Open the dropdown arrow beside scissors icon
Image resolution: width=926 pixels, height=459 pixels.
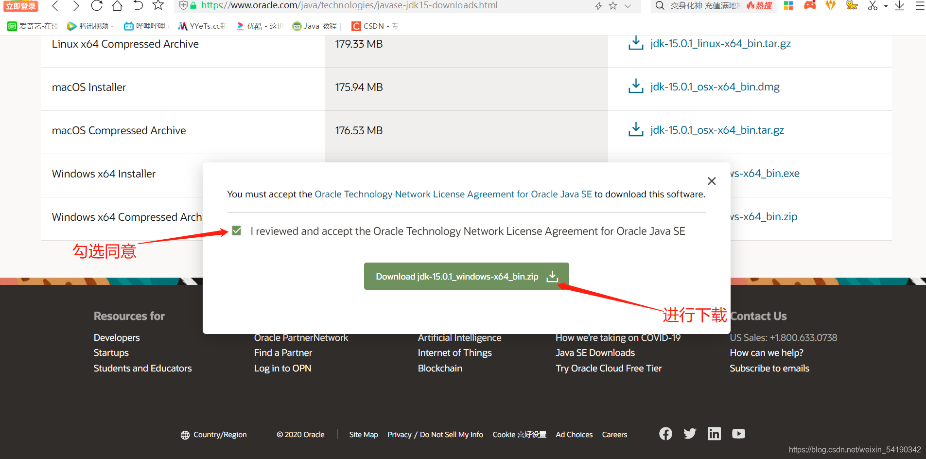coord(886,6)
